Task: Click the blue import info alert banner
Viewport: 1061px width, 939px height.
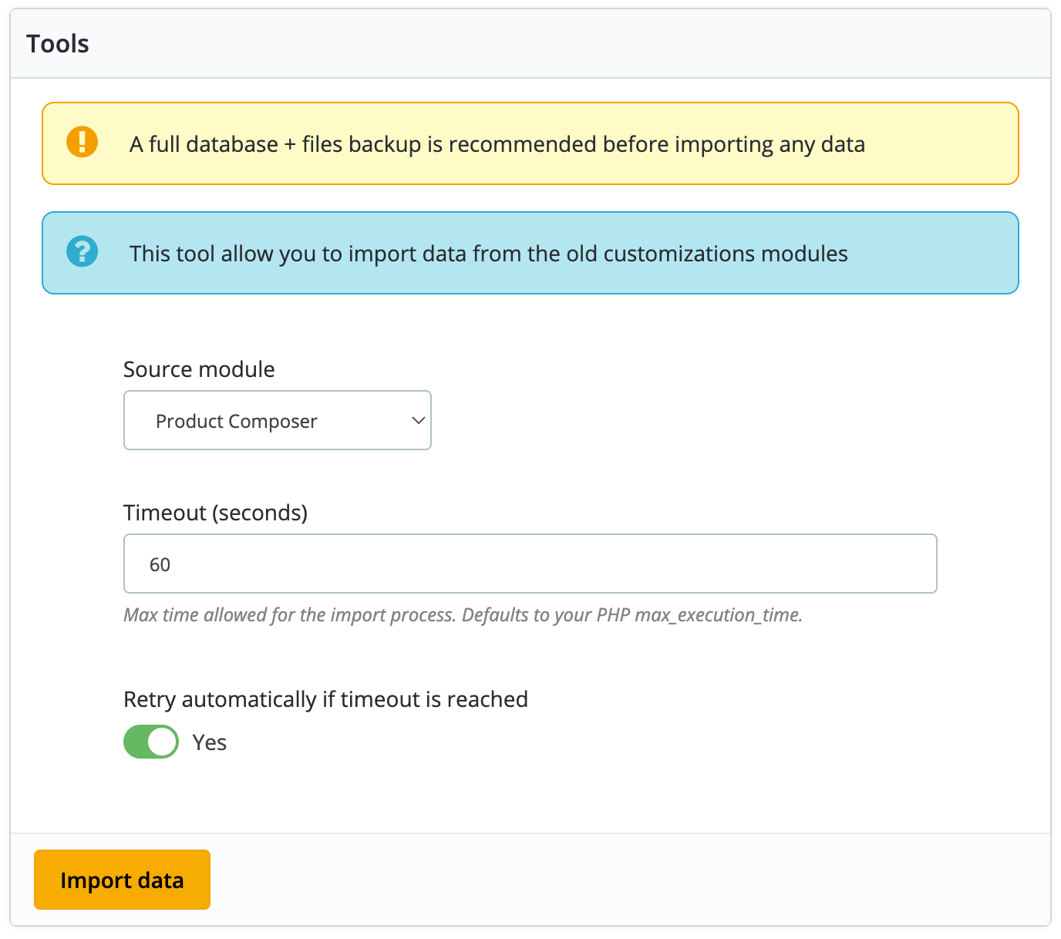Action: [530, 253]
